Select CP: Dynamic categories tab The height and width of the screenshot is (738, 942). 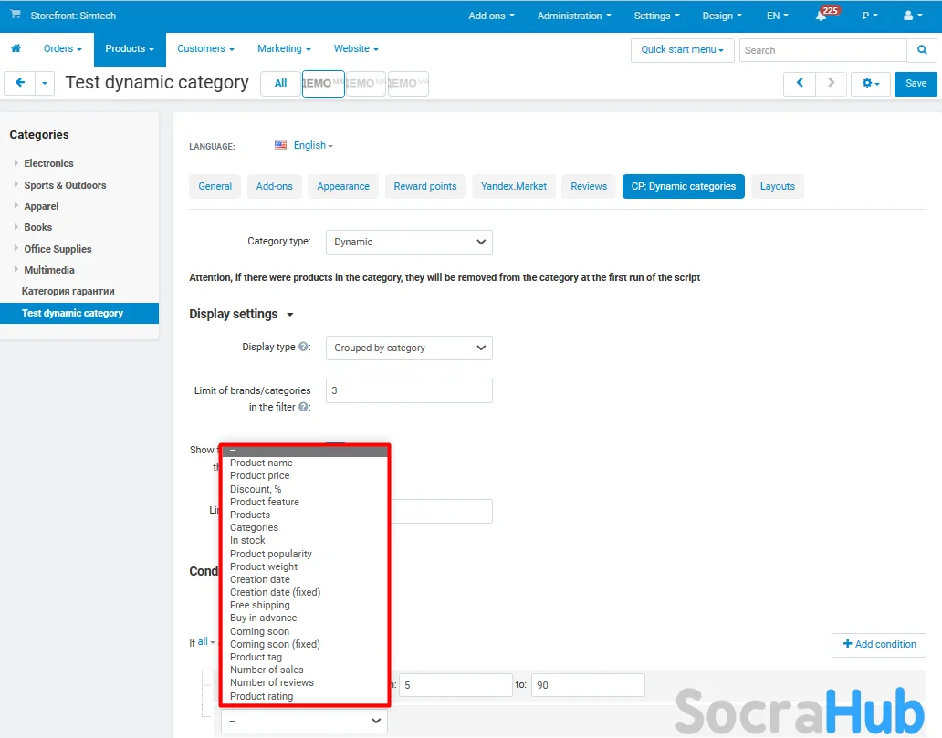[x=683, y=186]
